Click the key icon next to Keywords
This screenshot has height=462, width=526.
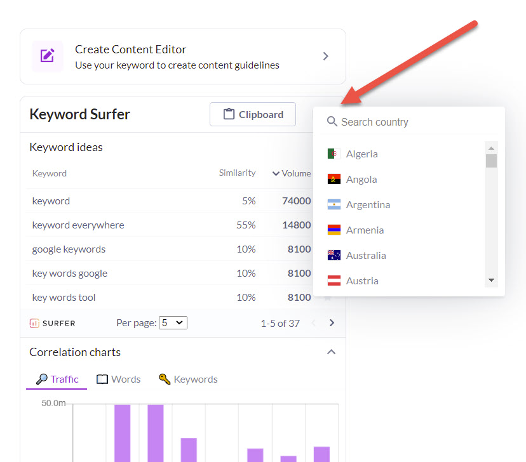[x=165, y=379]
